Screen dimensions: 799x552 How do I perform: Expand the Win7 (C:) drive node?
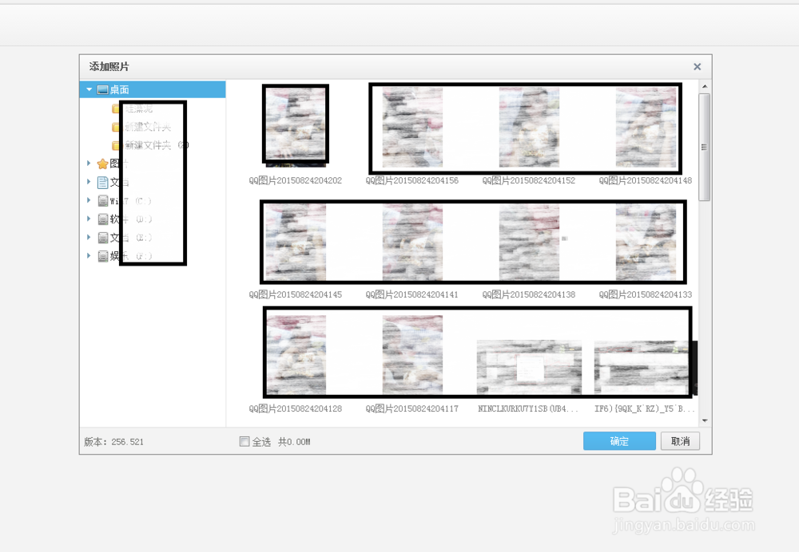point(89,200)
